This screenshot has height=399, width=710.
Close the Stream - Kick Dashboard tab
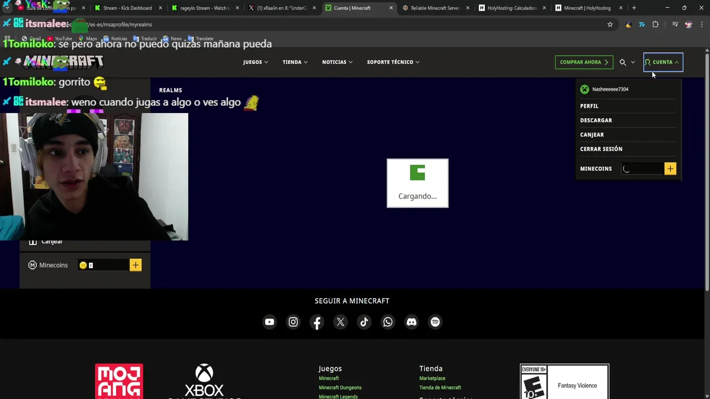click(161, 8)
